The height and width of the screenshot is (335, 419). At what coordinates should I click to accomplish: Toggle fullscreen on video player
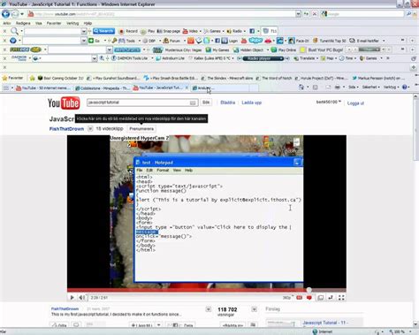coord(341,298)
